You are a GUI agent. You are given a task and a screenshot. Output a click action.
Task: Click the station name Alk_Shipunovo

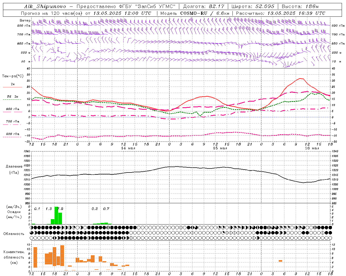45,6
